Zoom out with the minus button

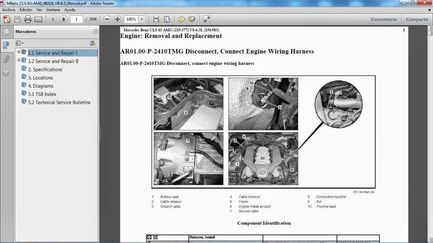tap(107, 19)
